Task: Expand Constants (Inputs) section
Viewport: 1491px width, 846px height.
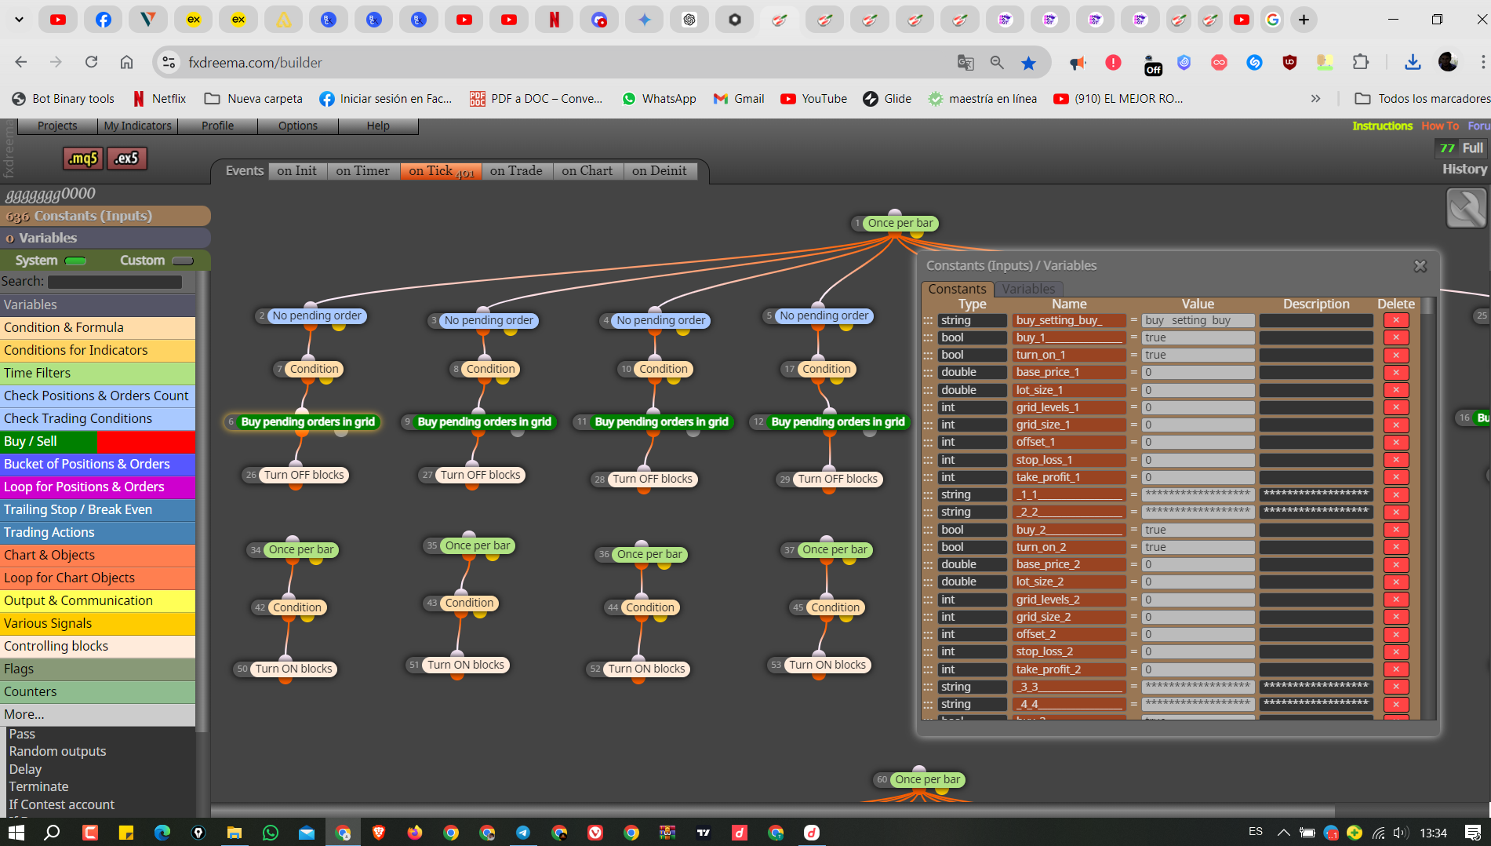Action: 105,216
